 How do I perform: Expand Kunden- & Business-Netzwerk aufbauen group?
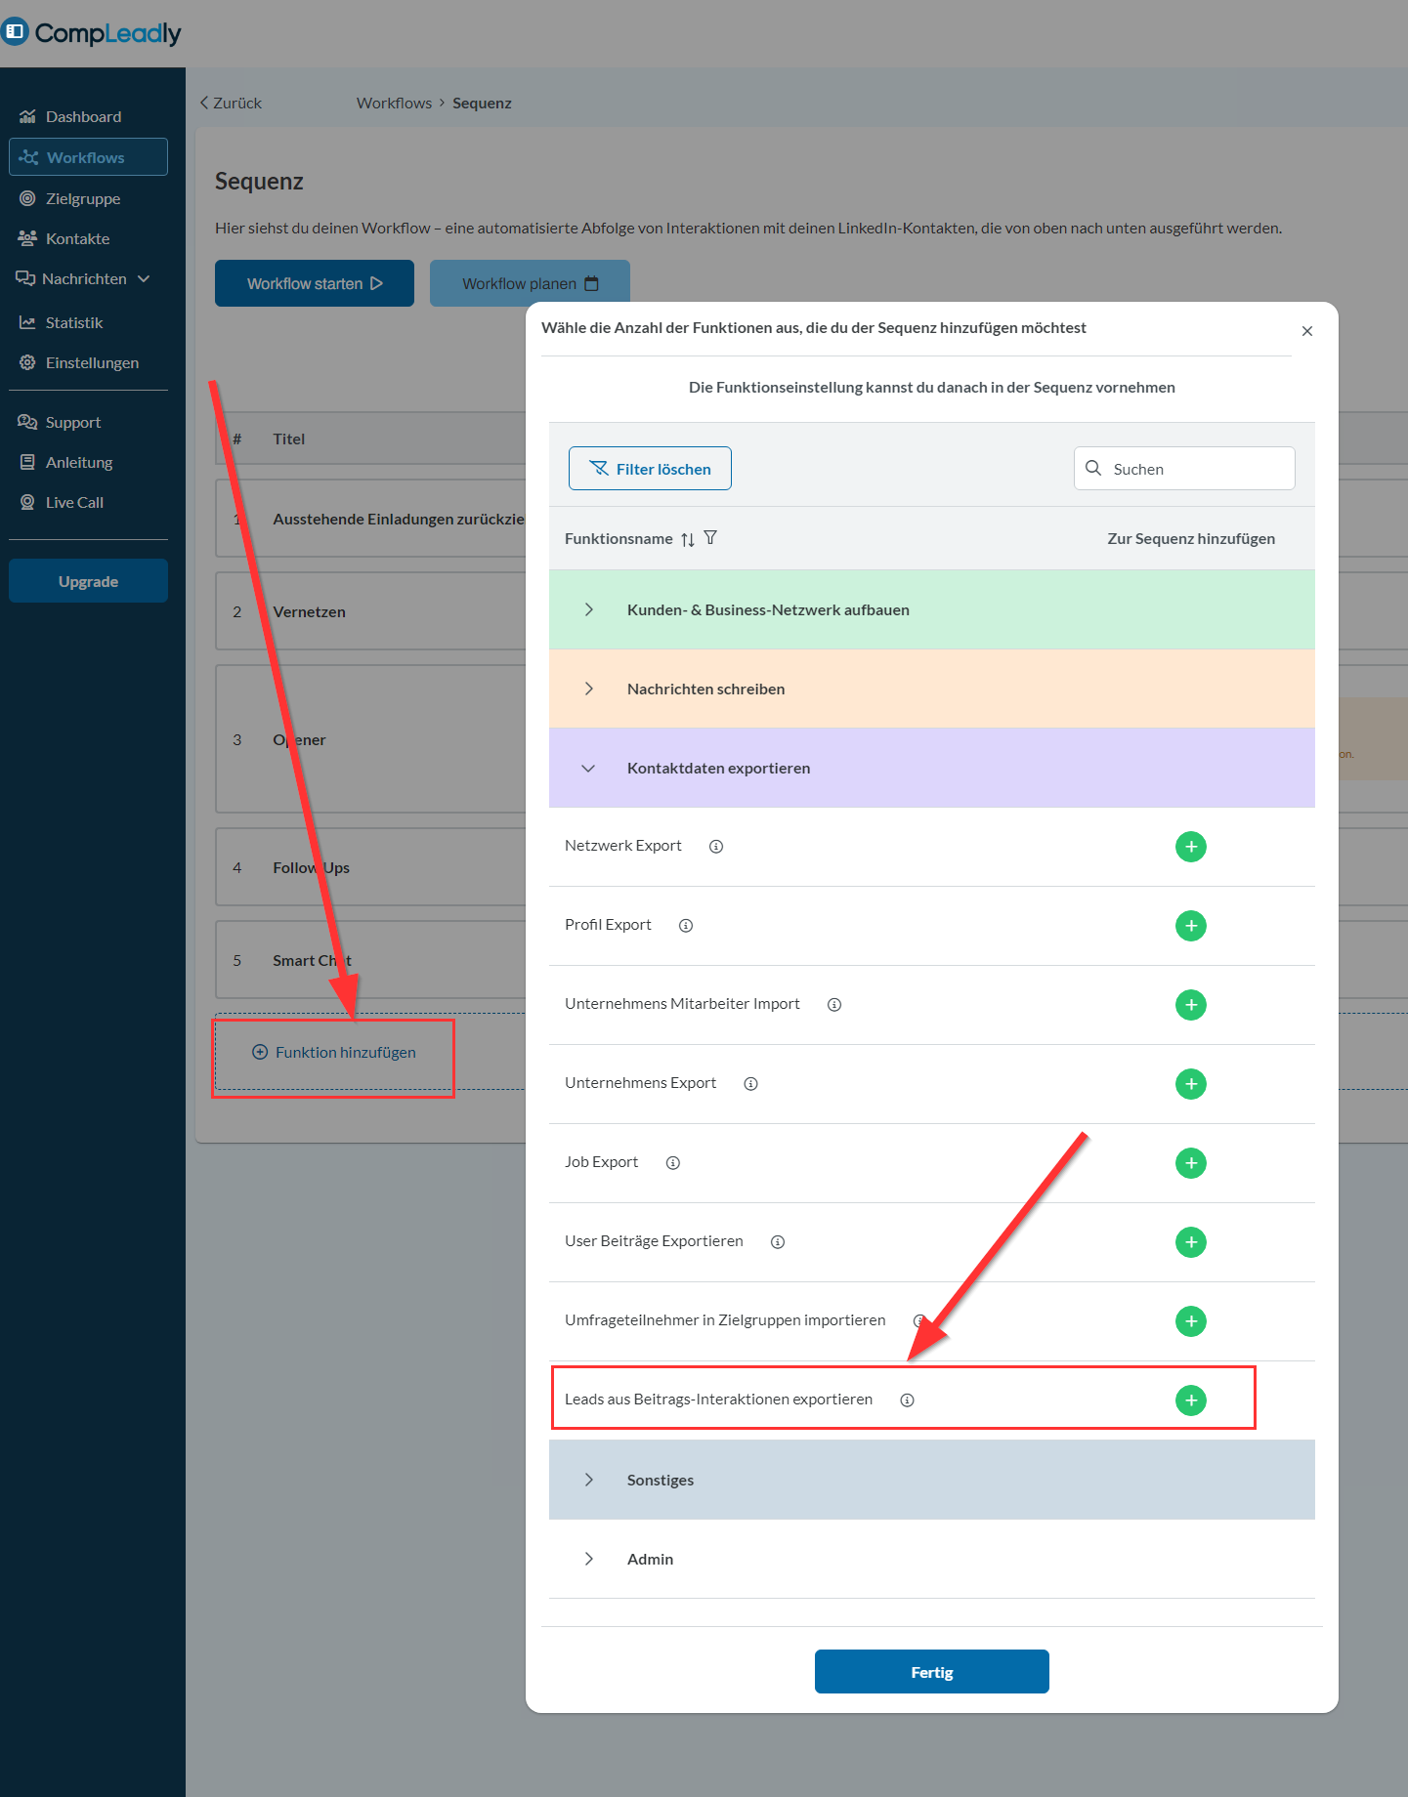click(589, 610)
